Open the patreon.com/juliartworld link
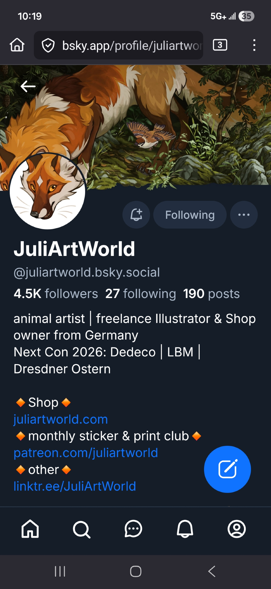The image size is (271, 589). [86, 453]
